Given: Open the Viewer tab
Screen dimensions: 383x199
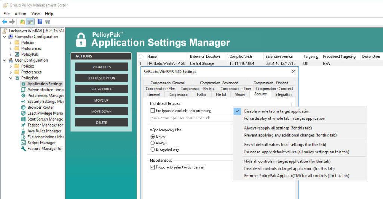Looking at the screenshot, I should click(x=240, y=94).
